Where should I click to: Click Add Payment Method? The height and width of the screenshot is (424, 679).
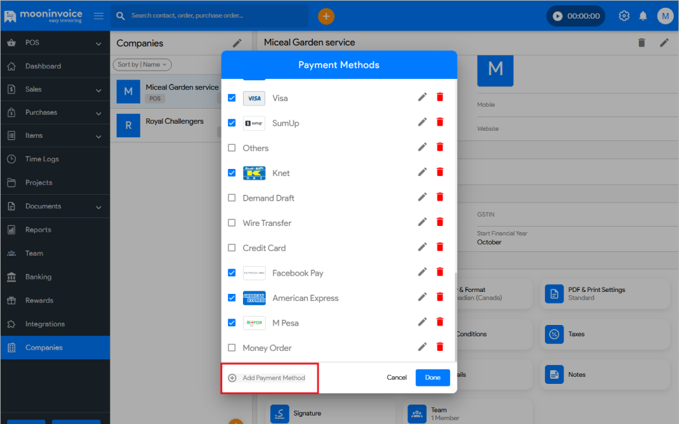click(273, 378)
